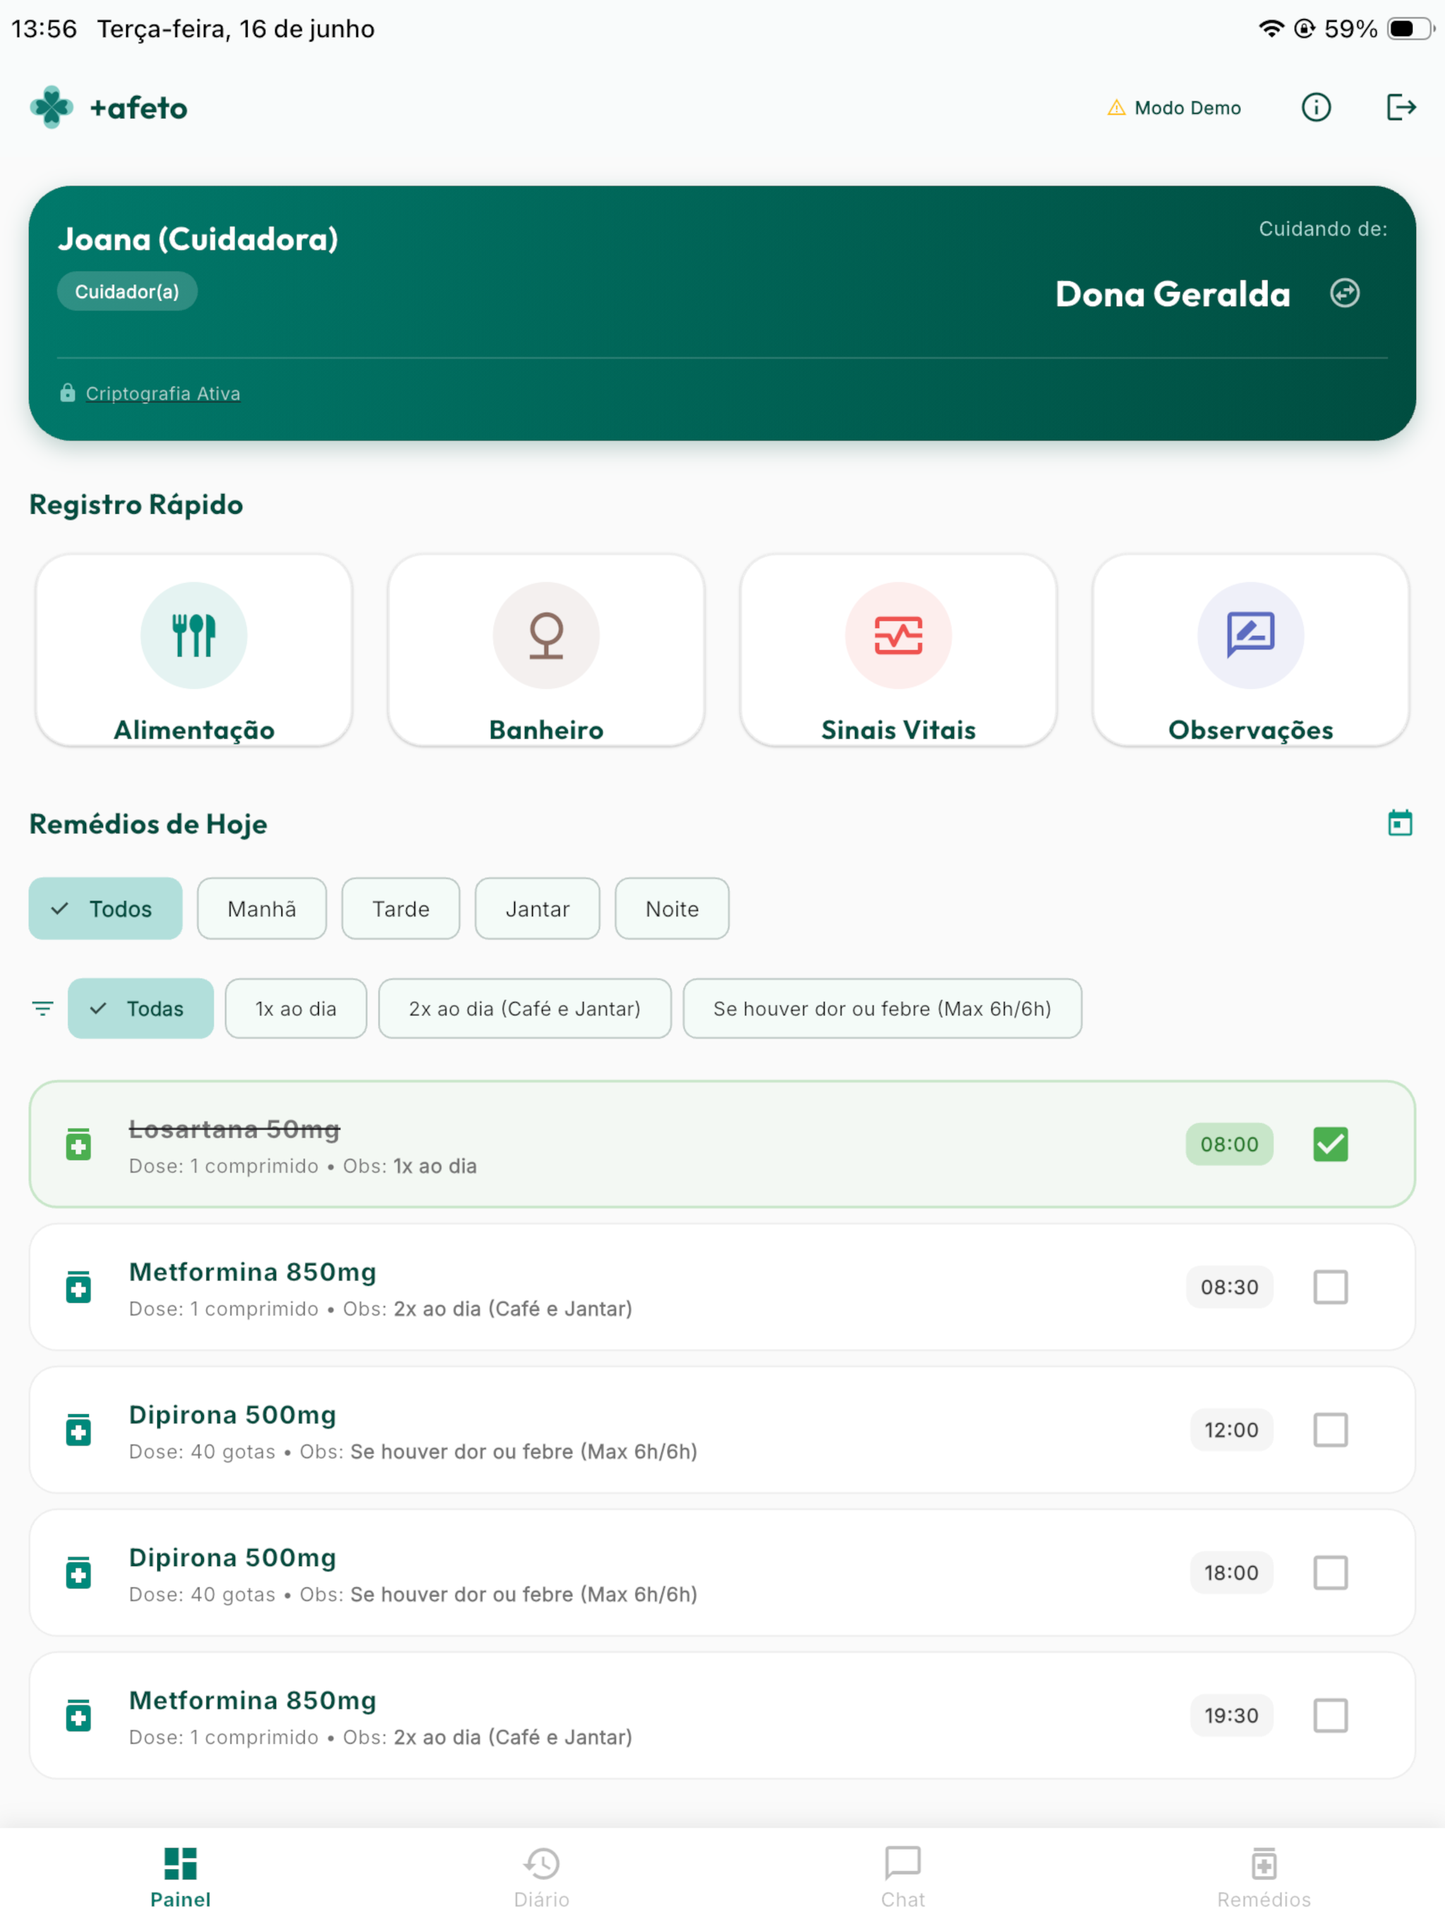Tap the Cuidador(a) role badge
The image size is (1445, 1928).
pos(127,291)
